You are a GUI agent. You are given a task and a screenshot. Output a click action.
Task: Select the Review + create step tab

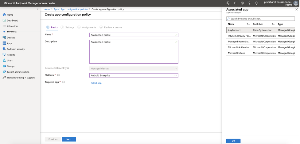111,27
